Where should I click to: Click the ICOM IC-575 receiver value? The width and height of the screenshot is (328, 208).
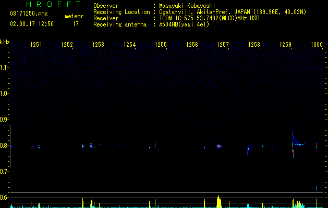pos(209,18)
